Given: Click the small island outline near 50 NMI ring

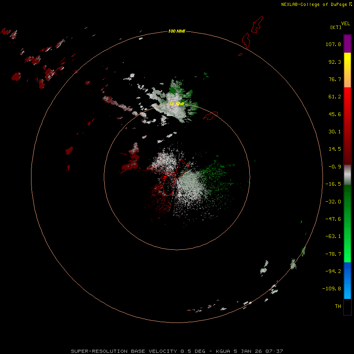Looking at the screenshot, I should pyautogui.click(x=210, y=116).
